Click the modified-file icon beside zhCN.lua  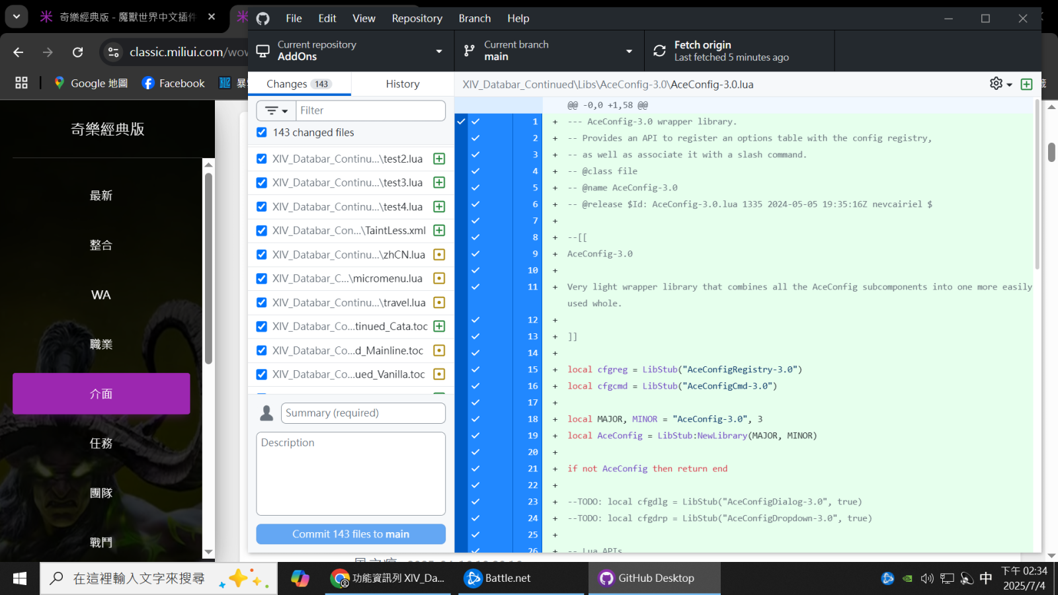[x=439, y=255]
